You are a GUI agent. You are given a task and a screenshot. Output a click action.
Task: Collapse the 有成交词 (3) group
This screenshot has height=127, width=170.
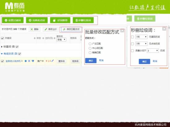pos(2,54)
